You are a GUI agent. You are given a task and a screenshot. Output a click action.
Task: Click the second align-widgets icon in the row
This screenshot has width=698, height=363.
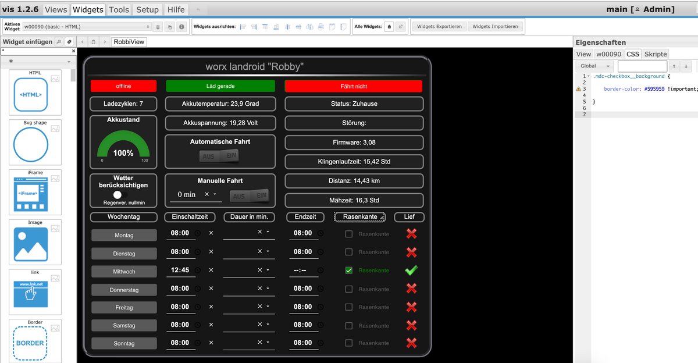[x=254, y=27]
